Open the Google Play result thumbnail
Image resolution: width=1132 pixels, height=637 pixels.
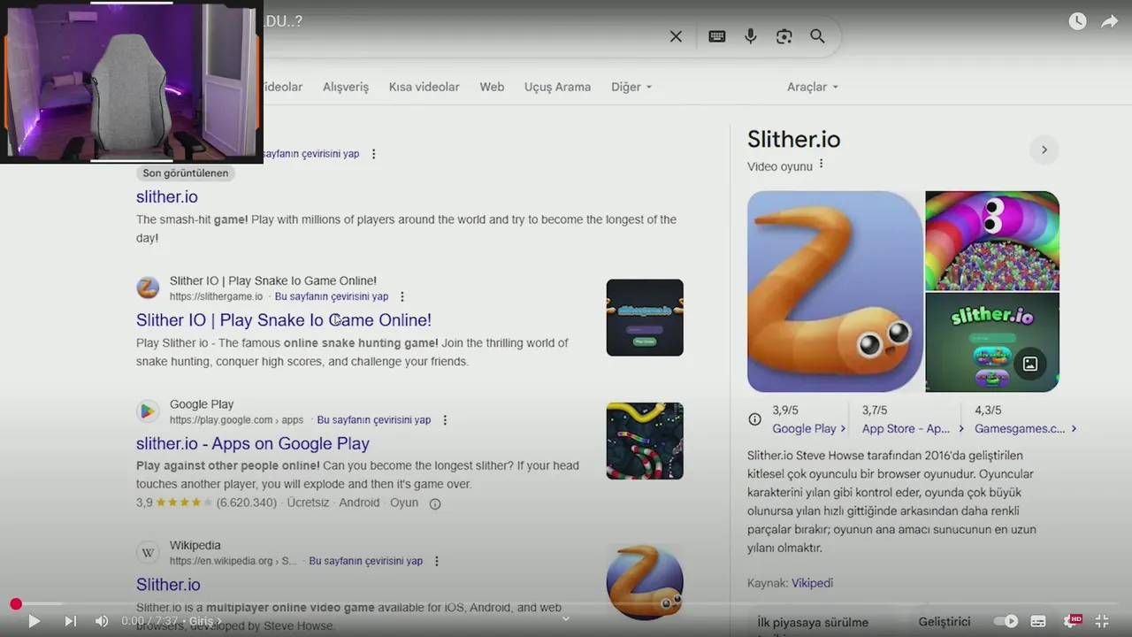[645, 441]
